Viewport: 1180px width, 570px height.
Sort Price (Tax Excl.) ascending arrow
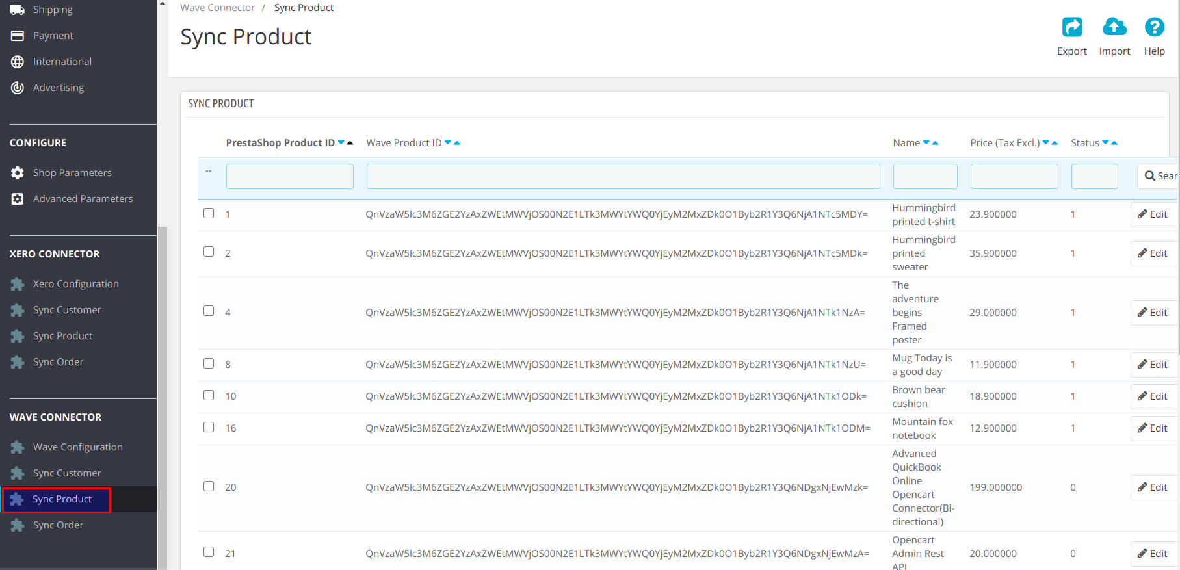click(1055, 143)
